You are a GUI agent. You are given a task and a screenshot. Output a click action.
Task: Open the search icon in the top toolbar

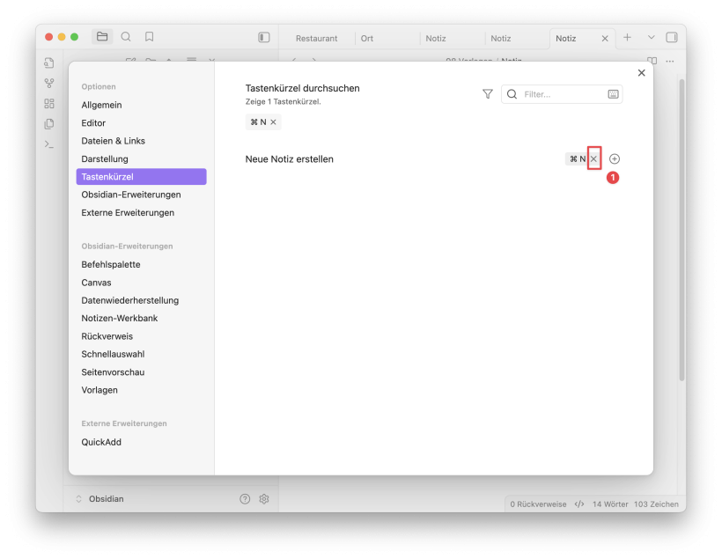pyautogui.click(x=126, y=37)
